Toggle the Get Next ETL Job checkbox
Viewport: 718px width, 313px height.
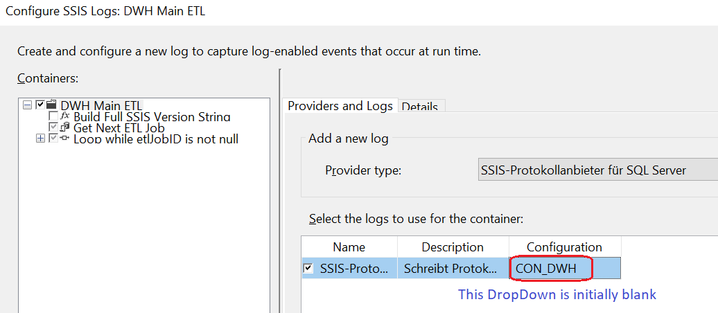pyautogui.click(x=53, y=127)
